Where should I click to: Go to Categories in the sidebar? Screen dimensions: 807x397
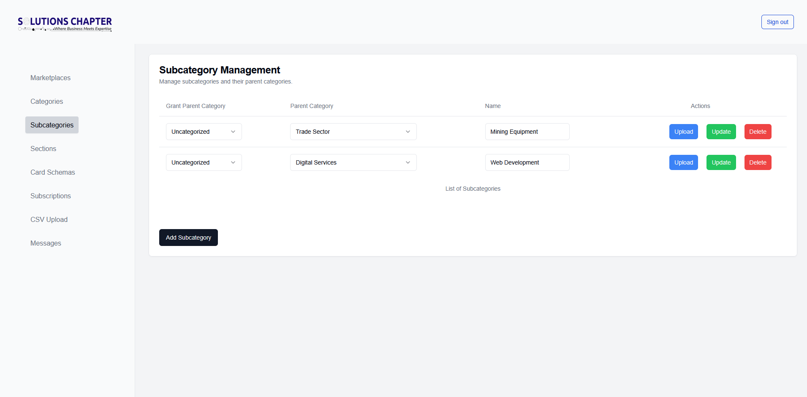[x=46, y=101]
